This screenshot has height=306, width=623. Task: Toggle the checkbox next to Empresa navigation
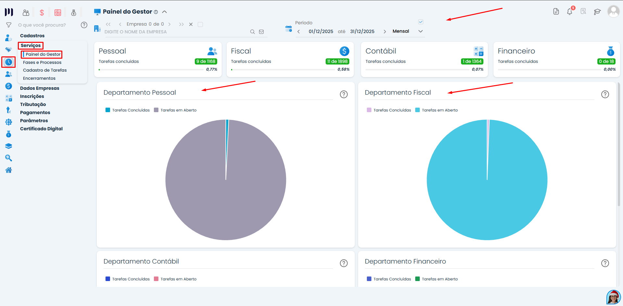click(200, 24)
